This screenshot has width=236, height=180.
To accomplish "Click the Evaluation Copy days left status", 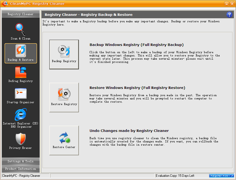I will (175, 176).
